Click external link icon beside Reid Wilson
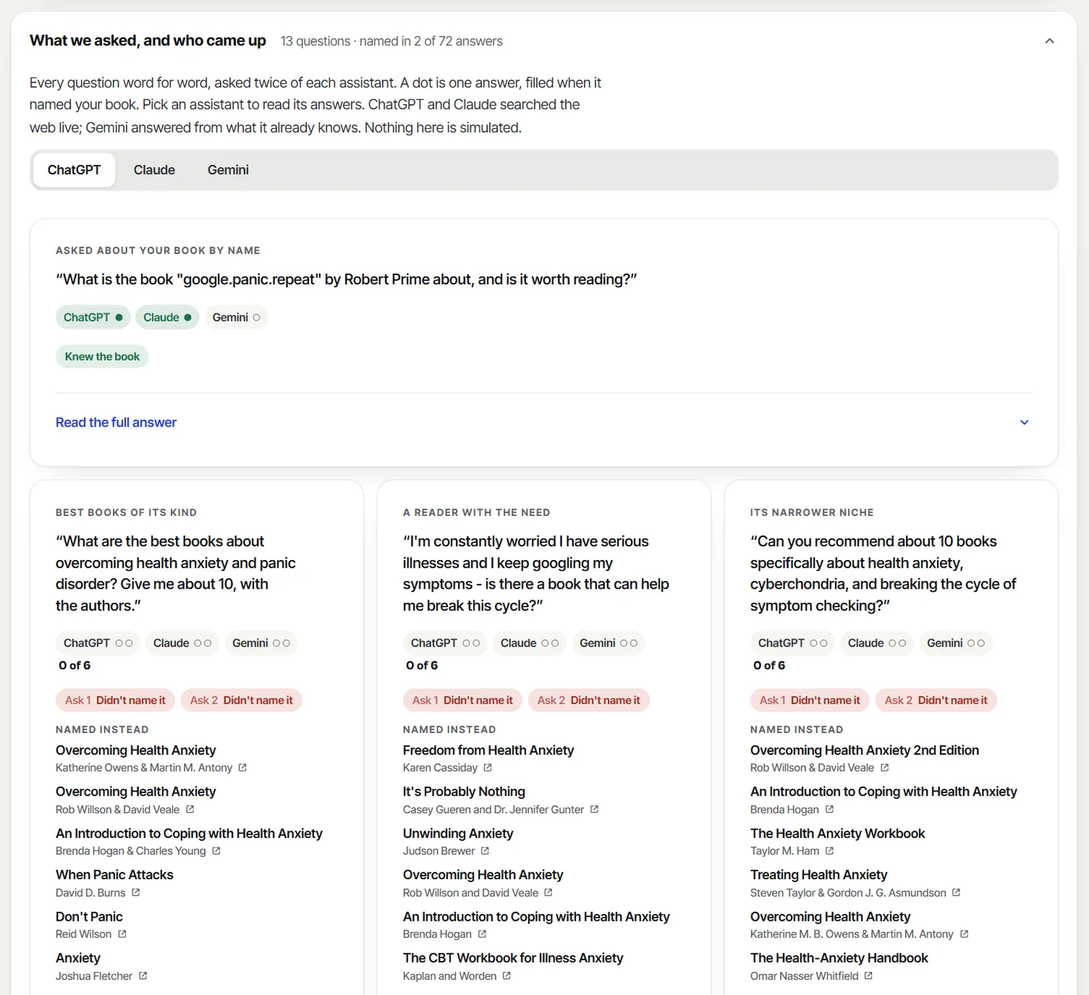1089x995 pixels. click(122, 934)
